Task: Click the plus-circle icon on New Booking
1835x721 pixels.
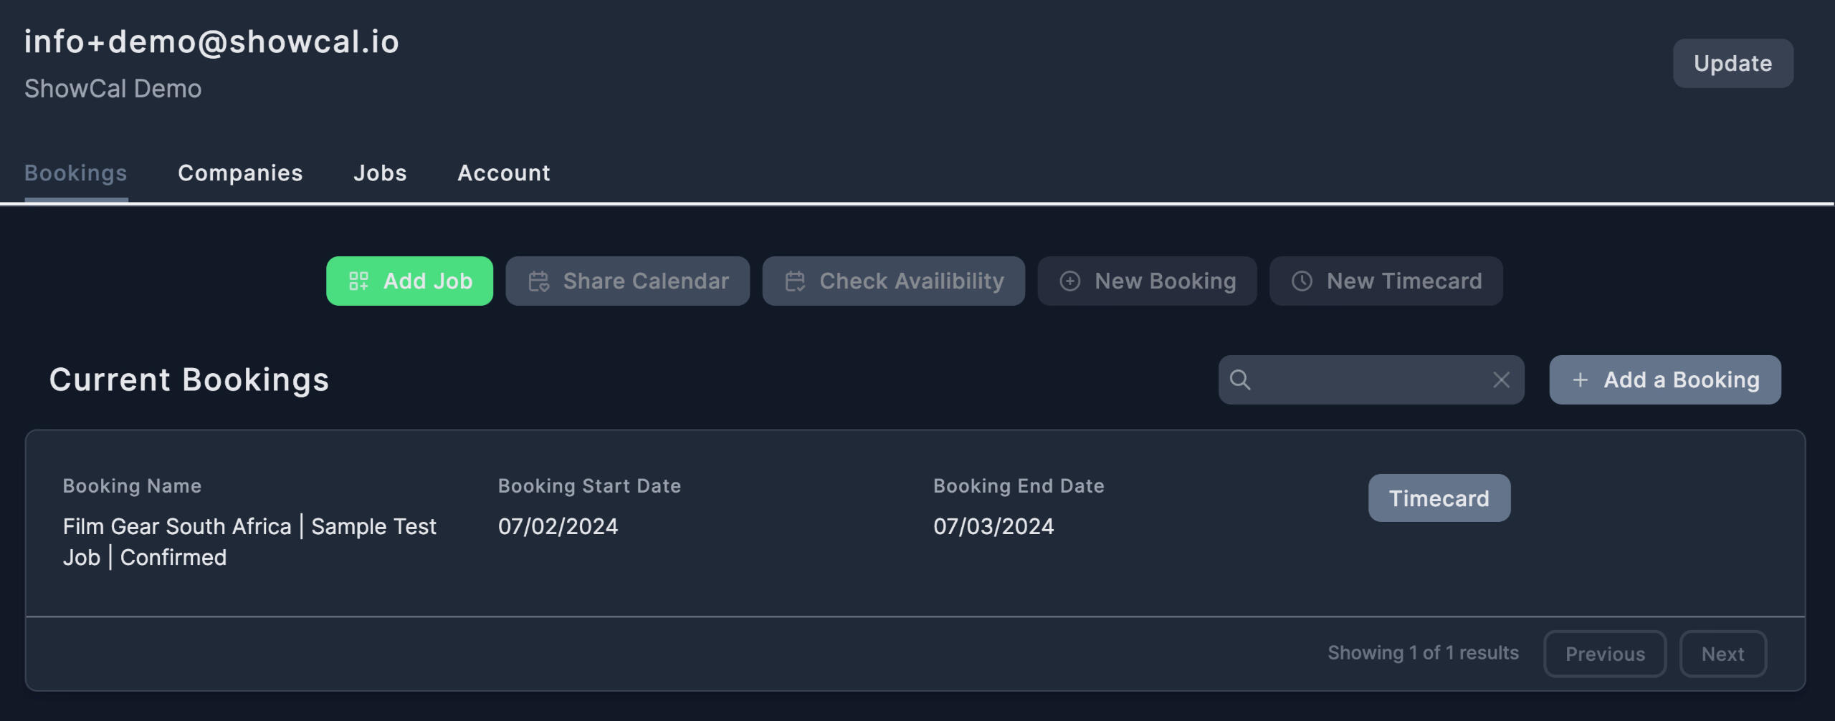Action: point(1069,281)
